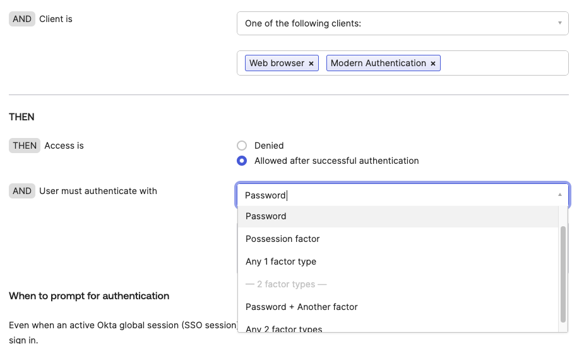Collapse the authentication dropdown using its arrow

(559, 195)
